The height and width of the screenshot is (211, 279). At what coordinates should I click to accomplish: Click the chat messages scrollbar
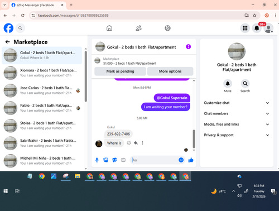194,138
